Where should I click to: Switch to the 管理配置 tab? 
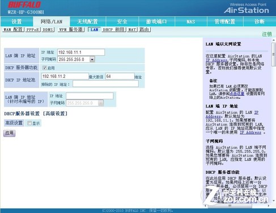tap(225, 22)
